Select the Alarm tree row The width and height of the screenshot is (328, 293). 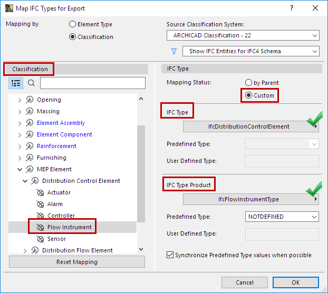pos(72,204)
